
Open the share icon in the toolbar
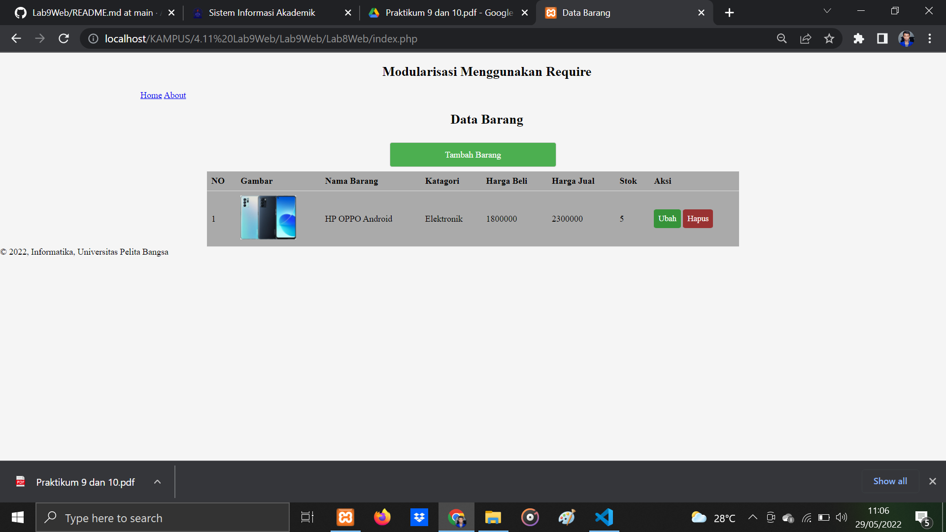tap(805, 38)
